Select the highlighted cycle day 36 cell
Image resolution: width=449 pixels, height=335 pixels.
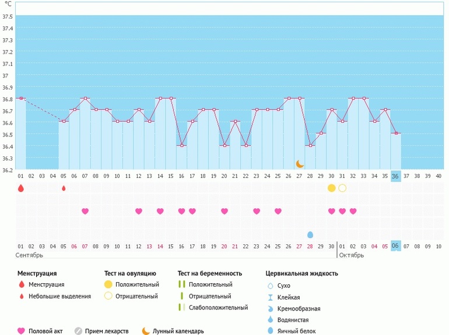[x=396, y=176]
